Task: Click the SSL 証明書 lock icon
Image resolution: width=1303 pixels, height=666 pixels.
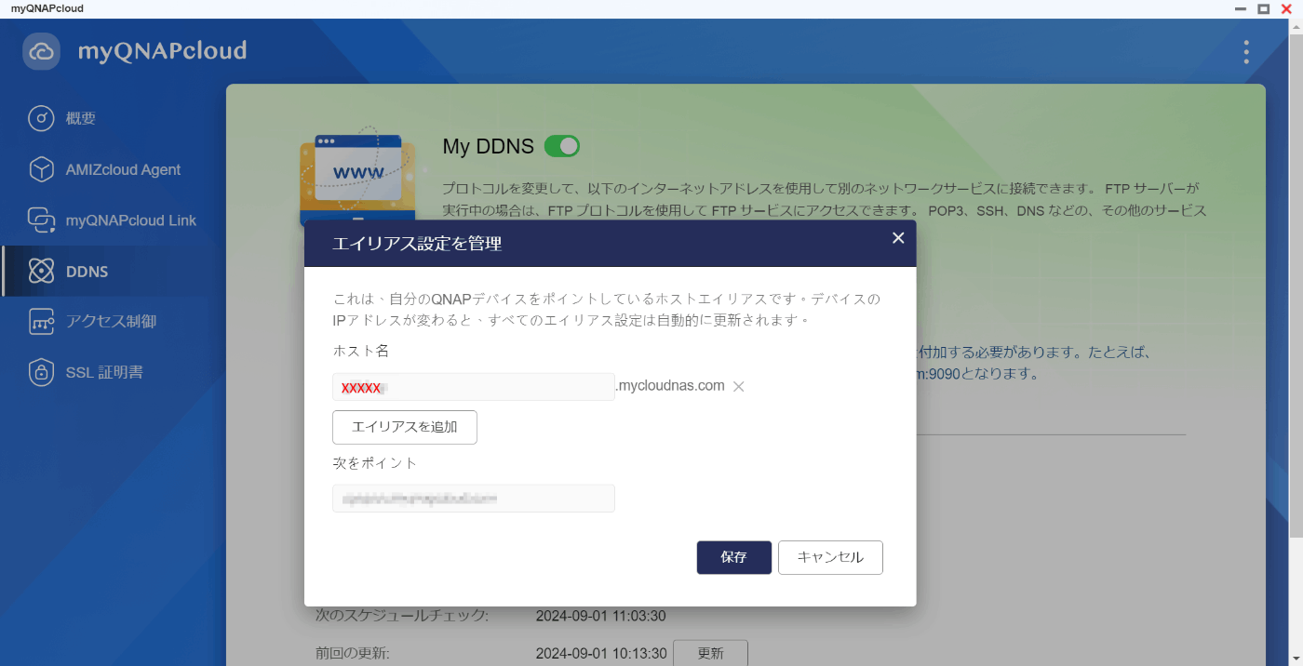Action: coord(42,372)
